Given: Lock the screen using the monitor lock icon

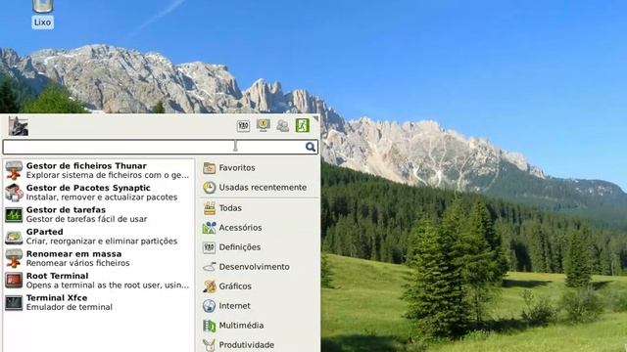Looking at the screenshot, I should [264, 126].
